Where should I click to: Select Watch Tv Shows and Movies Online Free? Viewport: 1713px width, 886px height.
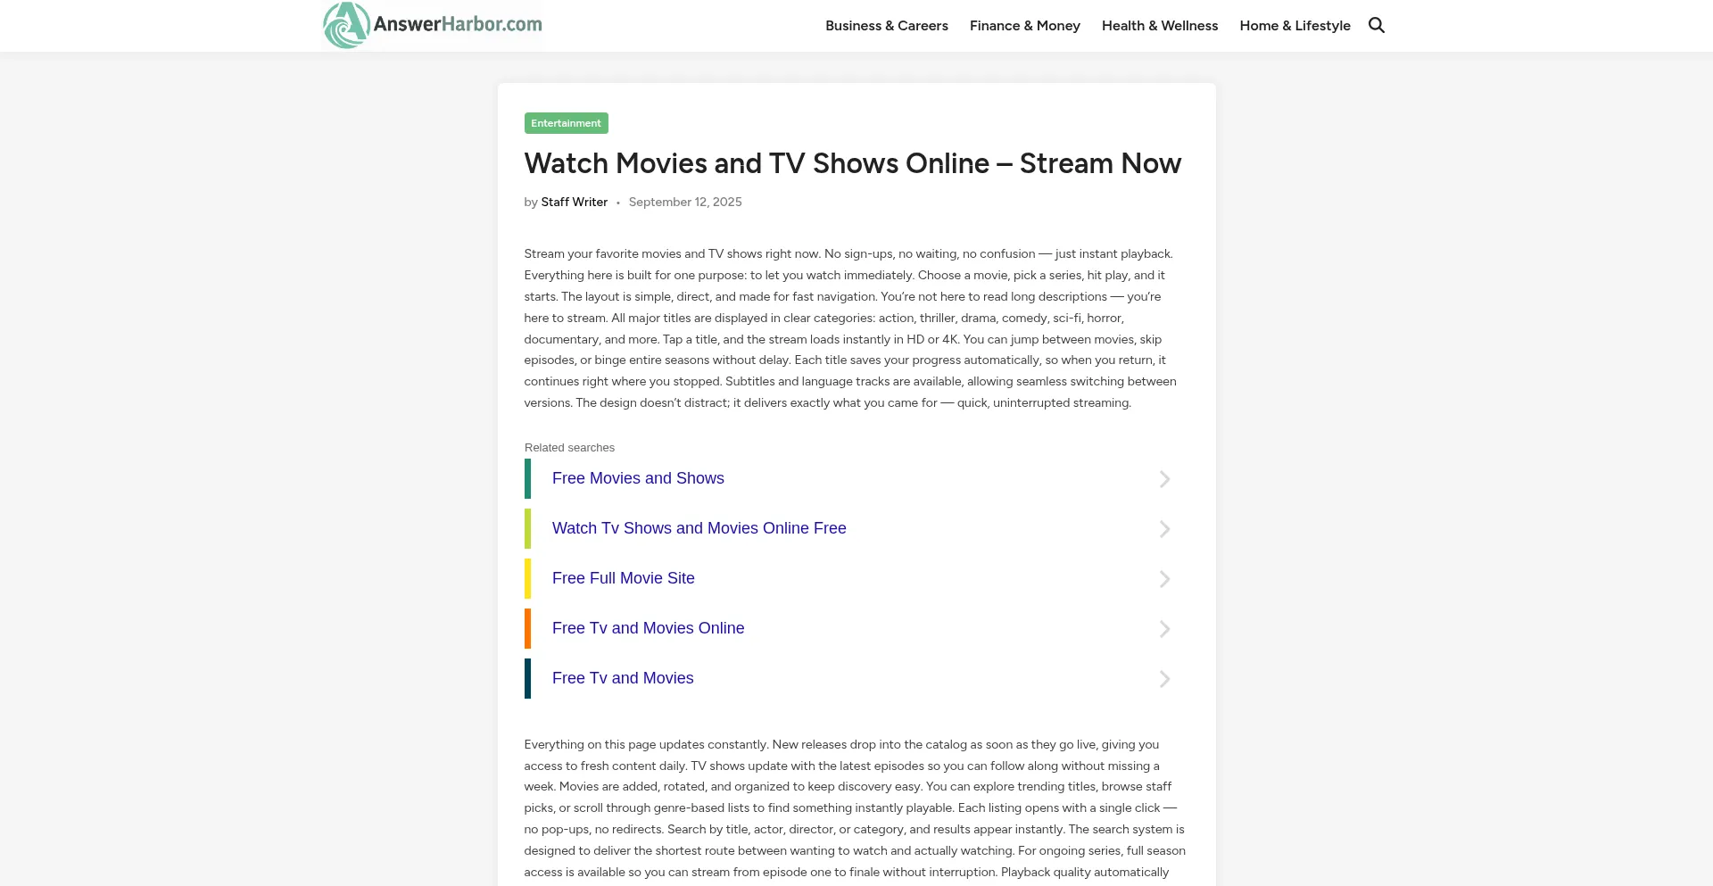699,528
